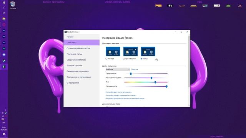Screen dimensions: 246x138
Task: Click the Насыщенность цвета slider
Action: click(x=146, y=78)
